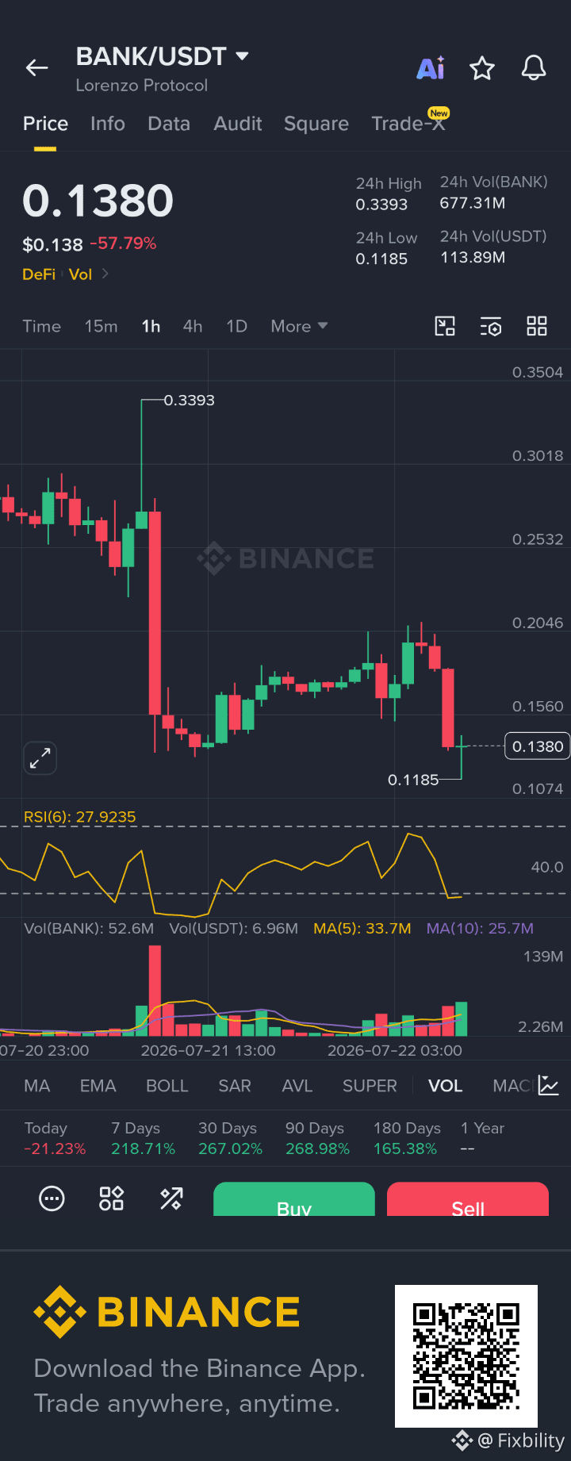Toggle the SUPER indicator
The image size is (571, 1461).
pyautogui.click(x=370, y=1086)
